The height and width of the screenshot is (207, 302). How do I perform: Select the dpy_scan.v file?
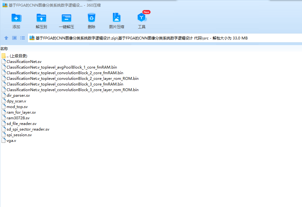(16, 101)
